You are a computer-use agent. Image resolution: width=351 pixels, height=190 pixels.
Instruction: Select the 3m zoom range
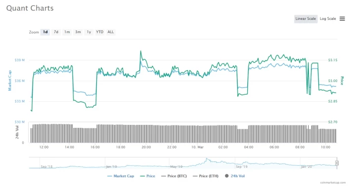coord(78,32)
